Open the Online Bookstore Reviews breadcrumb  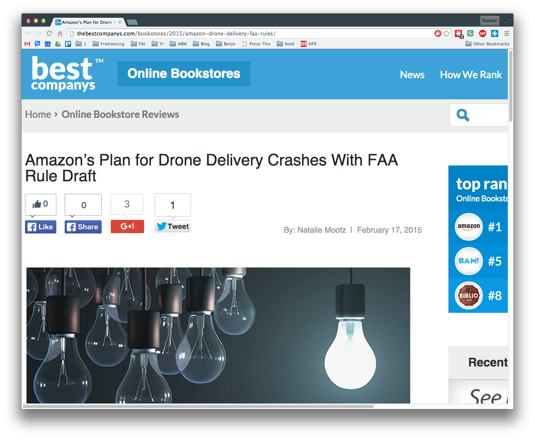(120, 114)
